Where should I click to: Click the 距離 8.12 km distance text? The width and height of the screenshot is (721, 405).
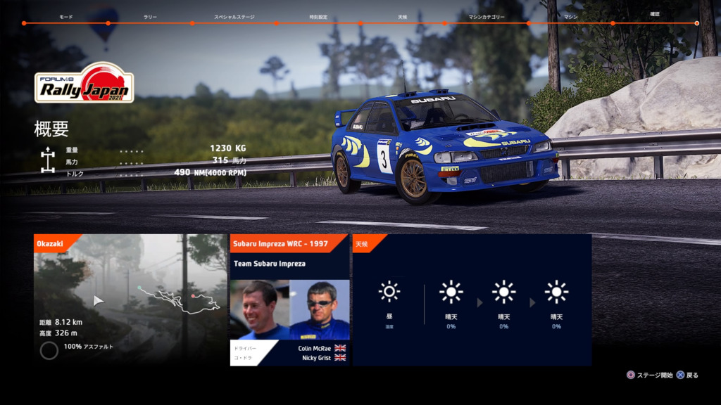click(x=61, y=322)
